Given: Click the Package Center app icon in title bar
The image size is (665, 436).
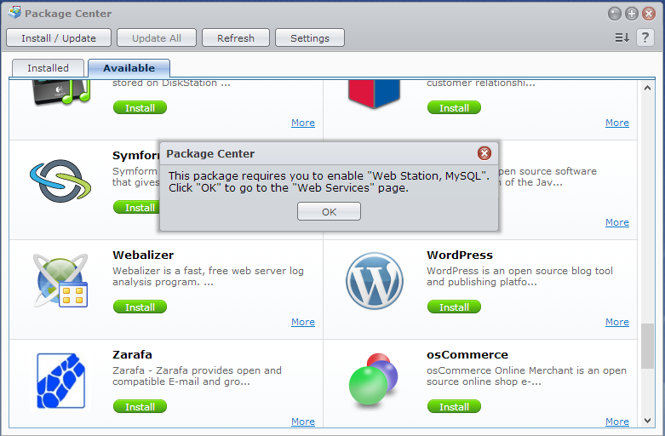Looking at the screenshot, I should (14, 13).
